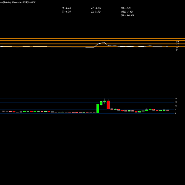Click the 5 price axis label
This screenshot has height=185, width=185.
175,110
